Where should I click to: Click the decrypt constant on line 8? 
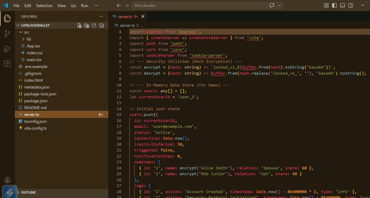[x=152, y=73]
